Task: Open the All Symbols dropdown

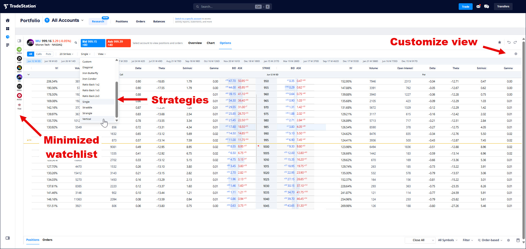Action: 448,240
